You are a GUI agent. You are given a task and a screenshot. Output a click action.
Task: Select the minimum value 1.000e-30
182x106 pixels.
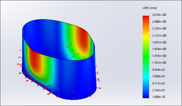tap(158, 97)
